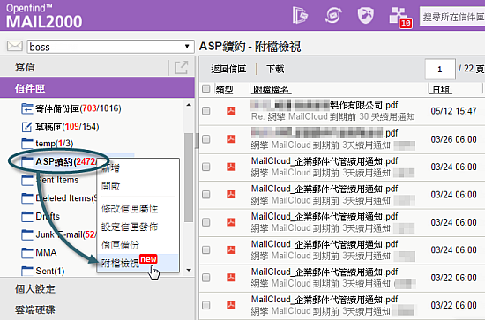
Task: Expand the 信件匣 section header
Action: (97, 88)
